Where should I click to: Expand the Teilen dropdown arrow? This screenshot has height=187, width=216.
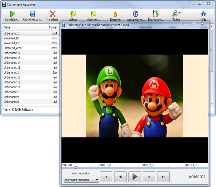point(180,13)
